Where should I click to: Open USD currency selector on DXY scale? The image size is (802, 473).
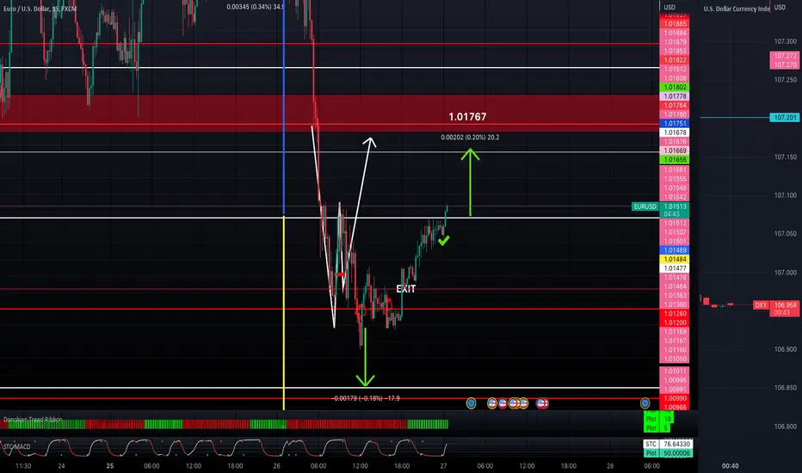point(780,7)
